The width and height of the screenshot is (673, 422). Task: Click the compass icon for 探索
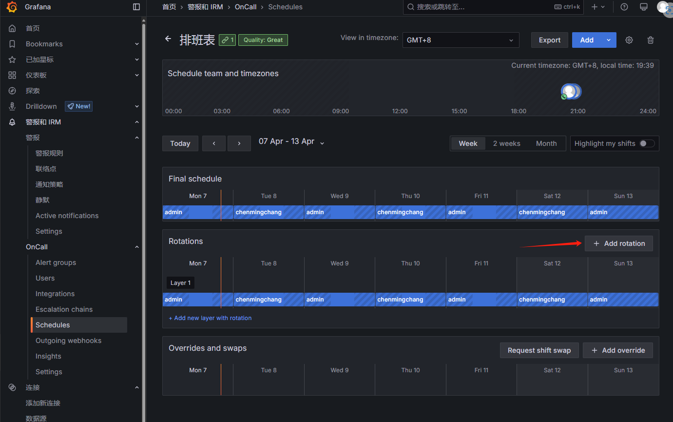pos(12,91)
